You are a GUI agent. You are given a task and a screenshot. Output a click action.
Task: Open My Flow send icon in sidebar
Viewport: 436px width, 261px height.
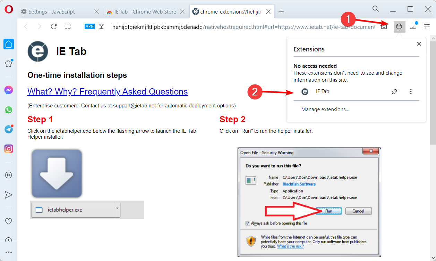click(9, 195)
